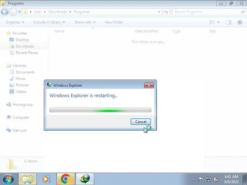Click the Favorites star icon

(9, 33)
